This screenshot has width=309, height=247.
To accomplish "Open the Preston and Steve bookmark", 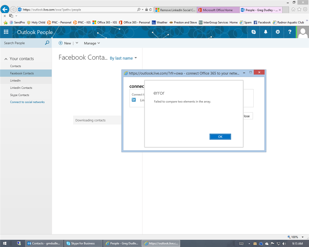I will (183, 22).
